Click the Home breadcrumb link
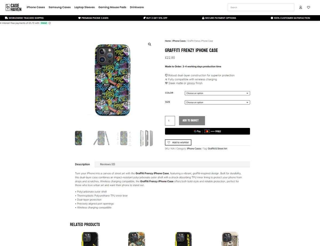The width and height of the screenshot is (320, 246). click(x=168, y=41)
